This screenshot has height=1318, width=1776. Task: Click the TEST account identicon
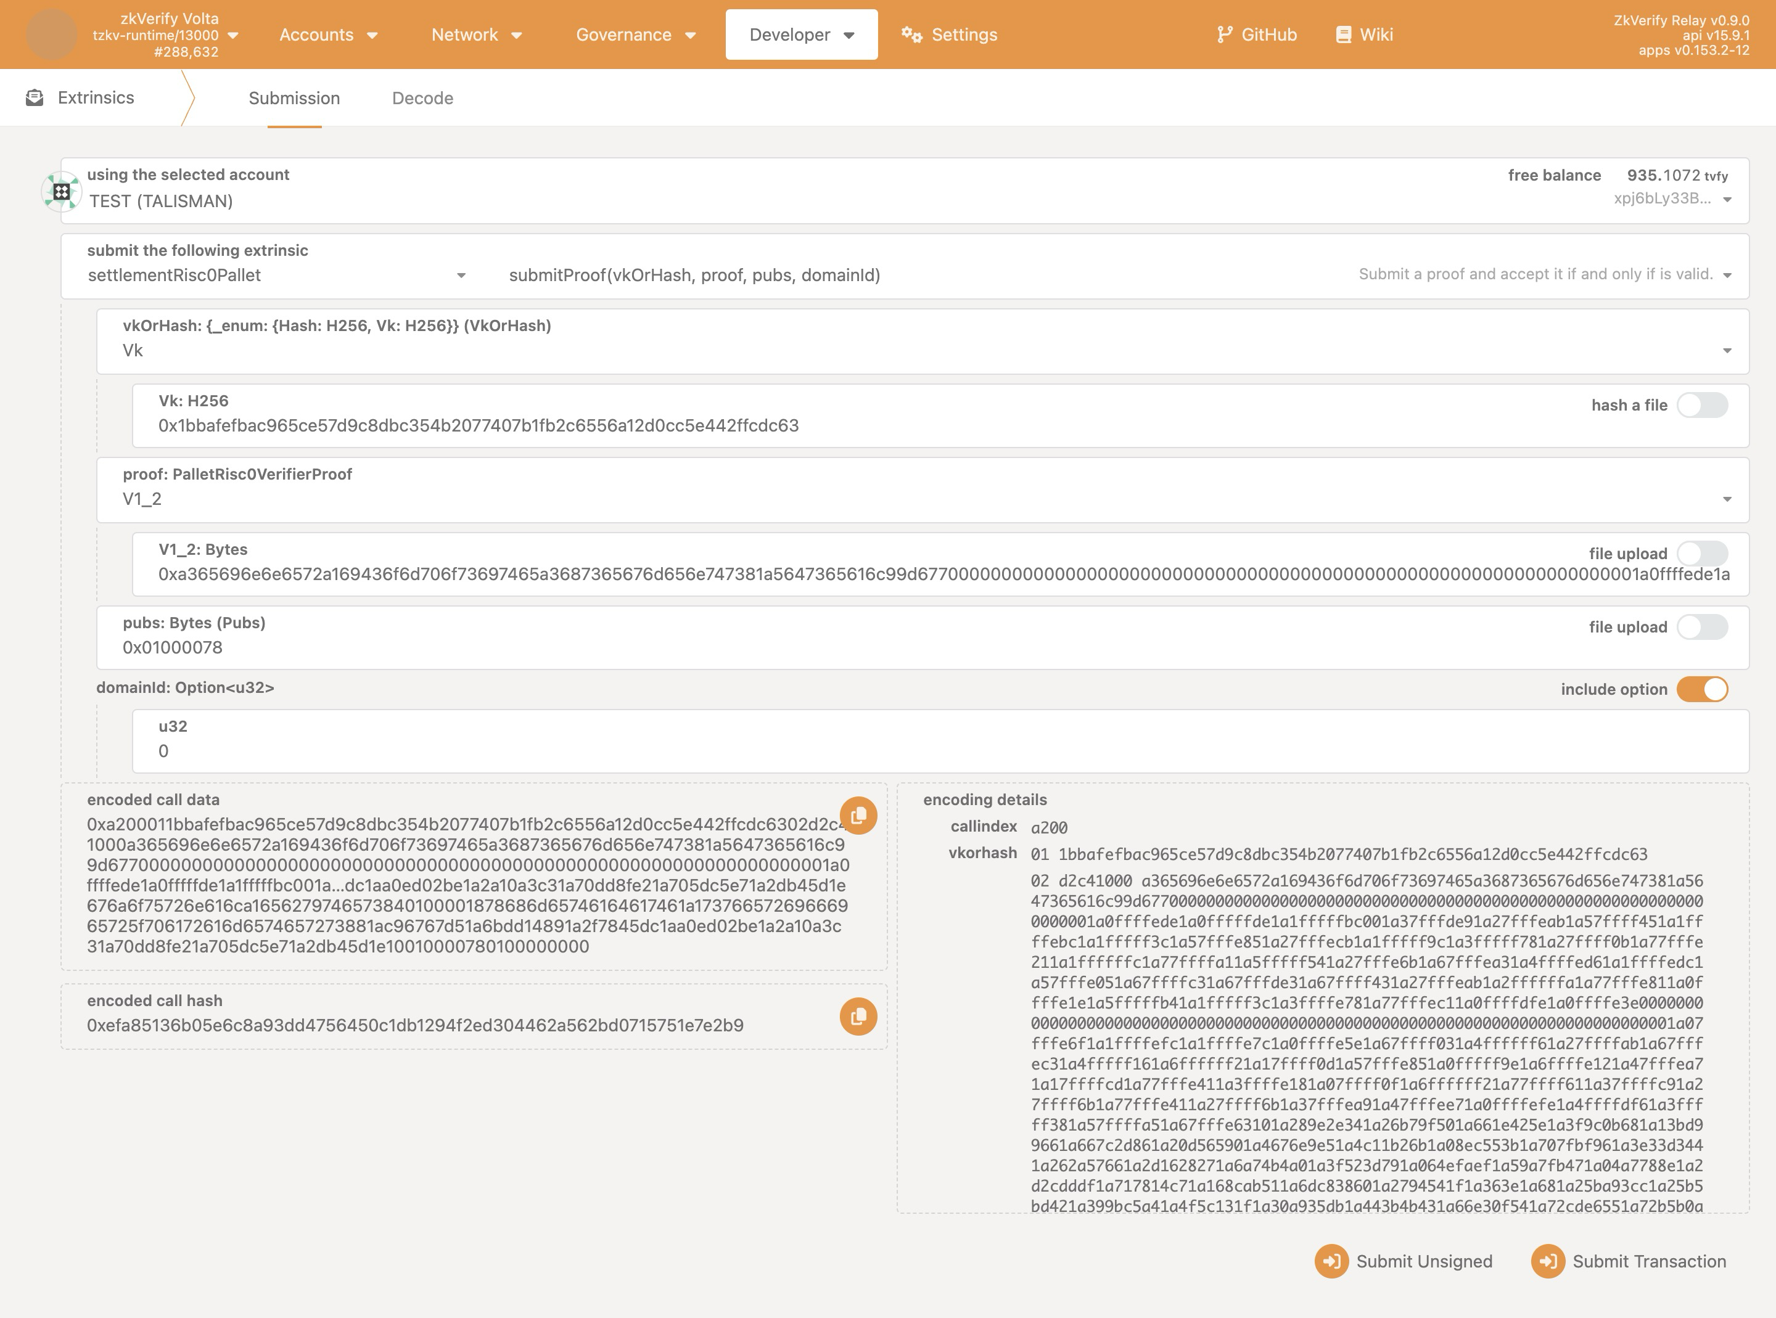pos(62,192)
